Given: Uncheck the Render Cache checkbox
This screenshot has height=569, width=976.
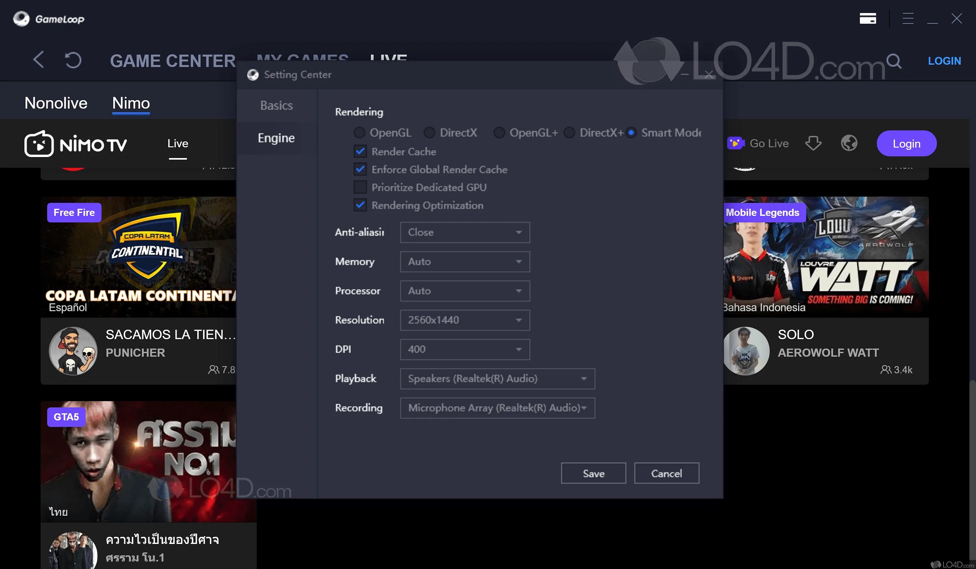Looking at the screenshot, I should click(x=360, y=151).
